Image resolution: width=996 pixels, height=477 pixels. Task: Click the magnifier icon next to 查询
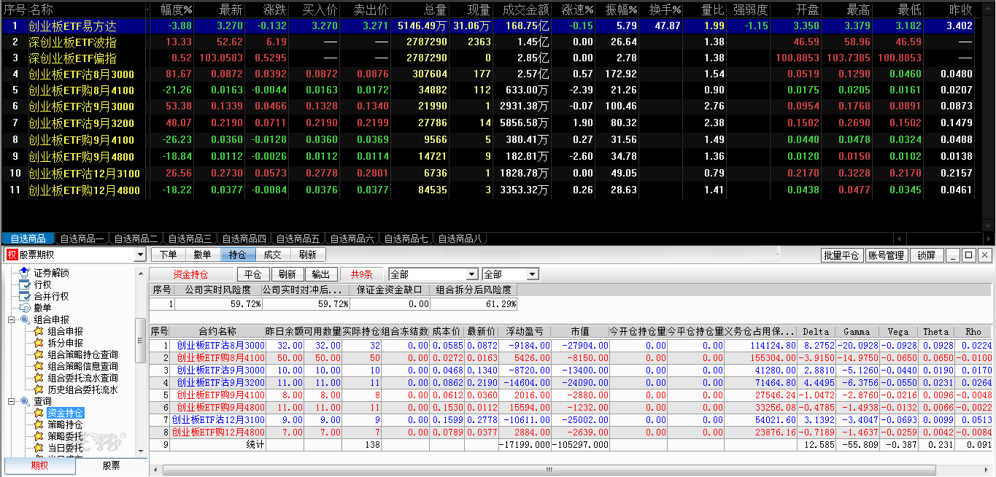tap(25, 401)
